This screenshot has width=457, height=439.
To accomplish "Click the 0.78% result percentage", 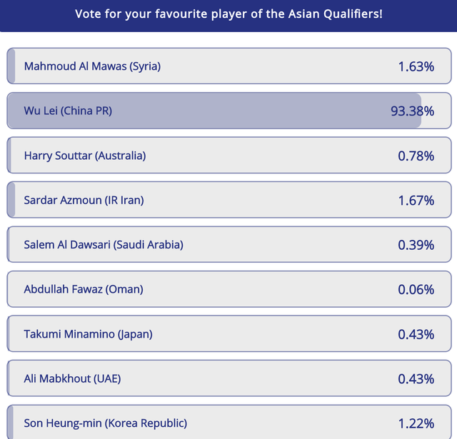I will 416,156.
